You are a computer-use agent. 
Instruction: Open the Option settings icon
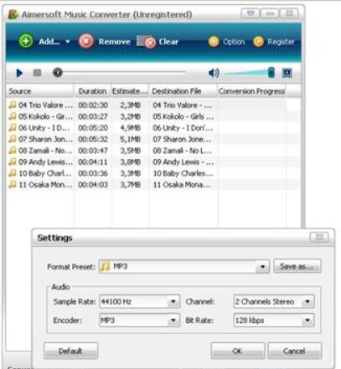[x=214, y=42]
